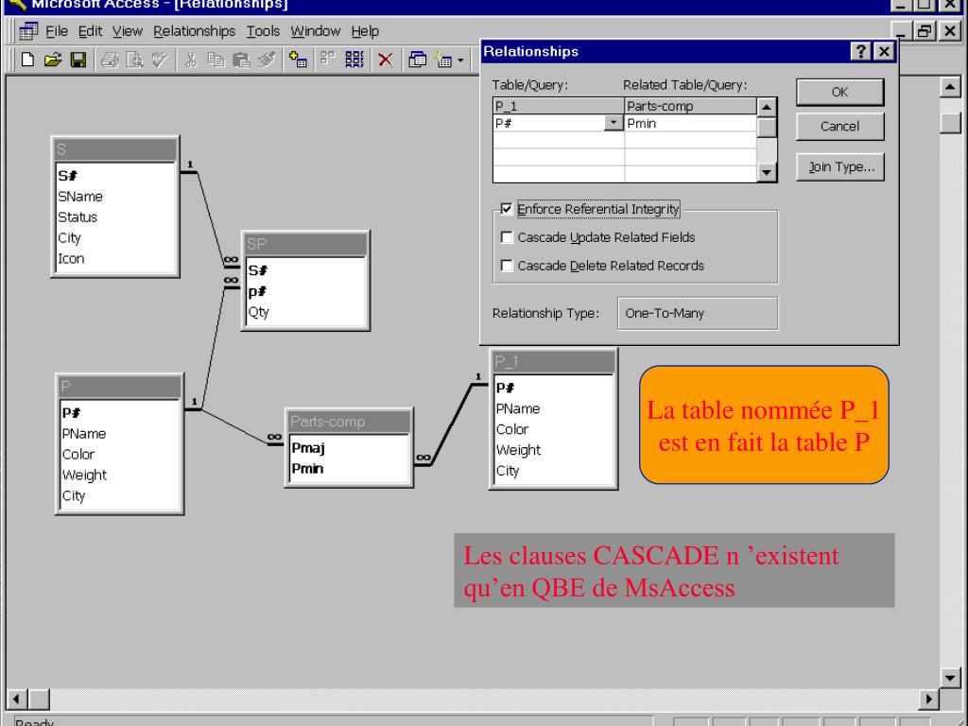Image resolution: width=968 pixels, height=726 pixels.
Task: Click the Show Direct Relationships icon
Action: [x=327, y=60]
